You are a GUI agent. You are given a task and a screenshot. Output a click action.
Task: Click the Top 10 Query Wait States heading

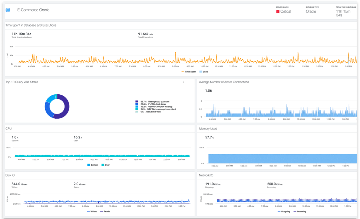click(x=22, y=82)
